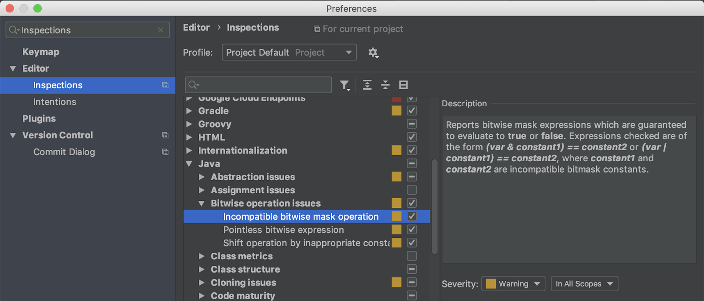Viewport: 704px width, 301px height.
Task: Open the In All Scopes selector
Action: tap(584, 284)
